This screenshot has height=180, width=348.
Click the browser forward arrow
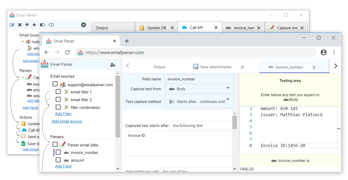[57, 52]
